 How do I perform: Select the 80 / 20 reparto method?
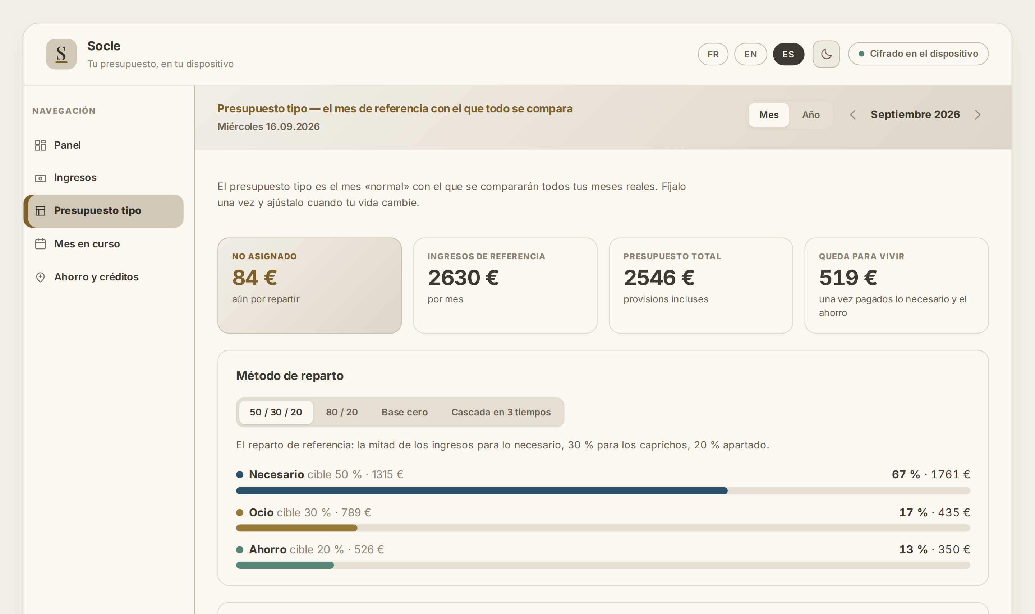(341, 412)
